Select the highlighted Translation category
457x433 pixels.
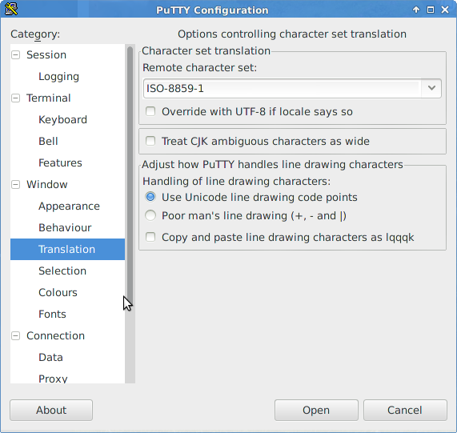coord(67,249)
